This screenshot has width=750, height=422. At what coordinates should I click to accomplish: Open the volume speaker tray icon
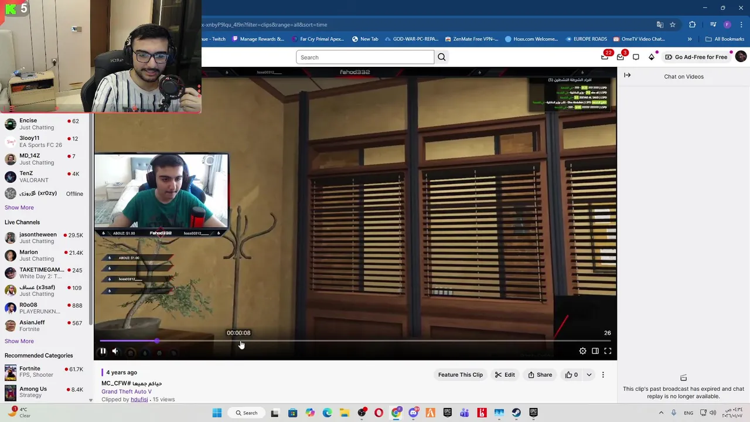tap(712, 413)
